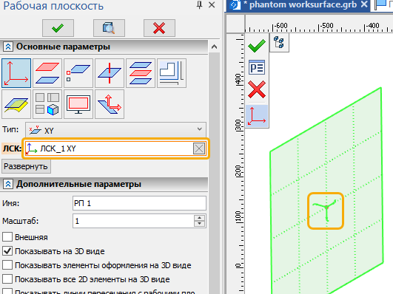Click the Масштаб value field
The width and height of the screenshot is (393, 294).
tap(133, 221)
